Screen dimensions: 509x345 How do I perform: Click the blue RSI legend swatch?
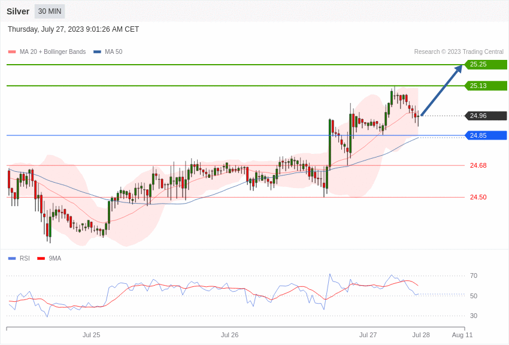[x=12, y=259]
